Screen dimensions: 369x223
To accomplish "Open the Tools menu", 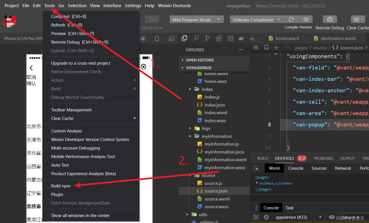I will point(49,5).
